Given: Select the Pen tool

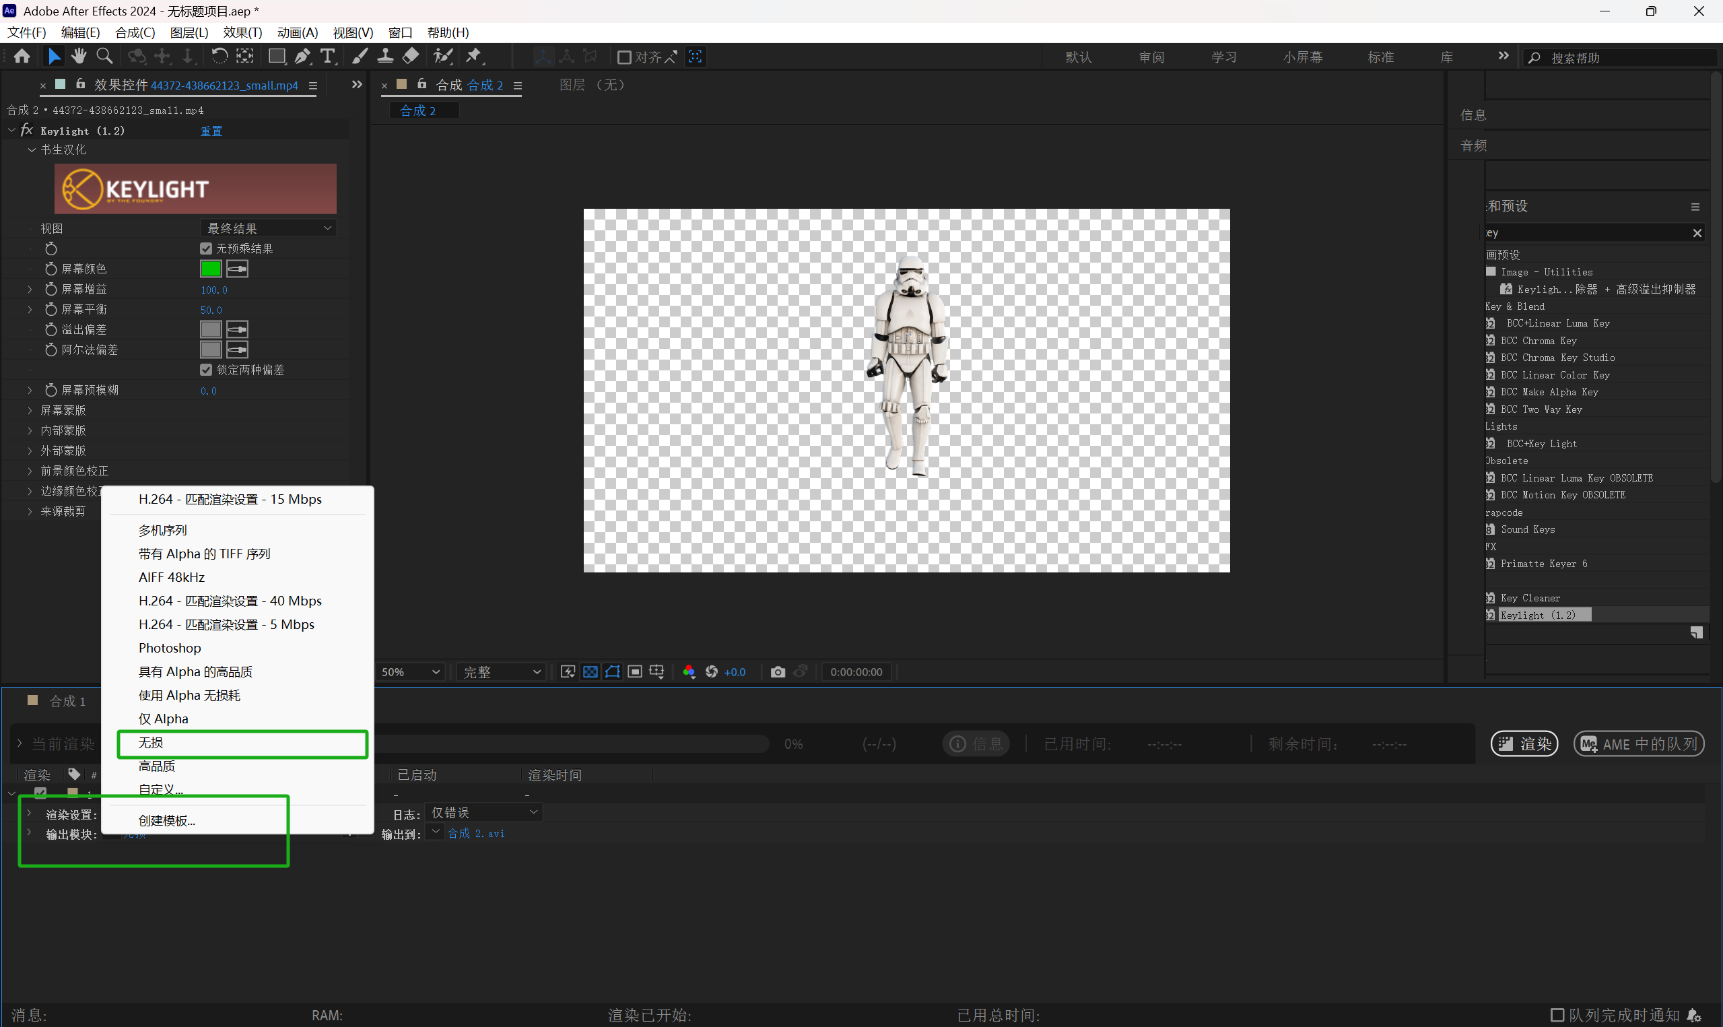Looking at the screenshot, I should point(302,56).
